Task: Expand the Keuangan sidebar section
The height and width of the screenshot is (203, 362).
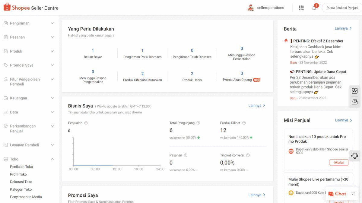Action: pyautogui.click(x=29, y=98)
